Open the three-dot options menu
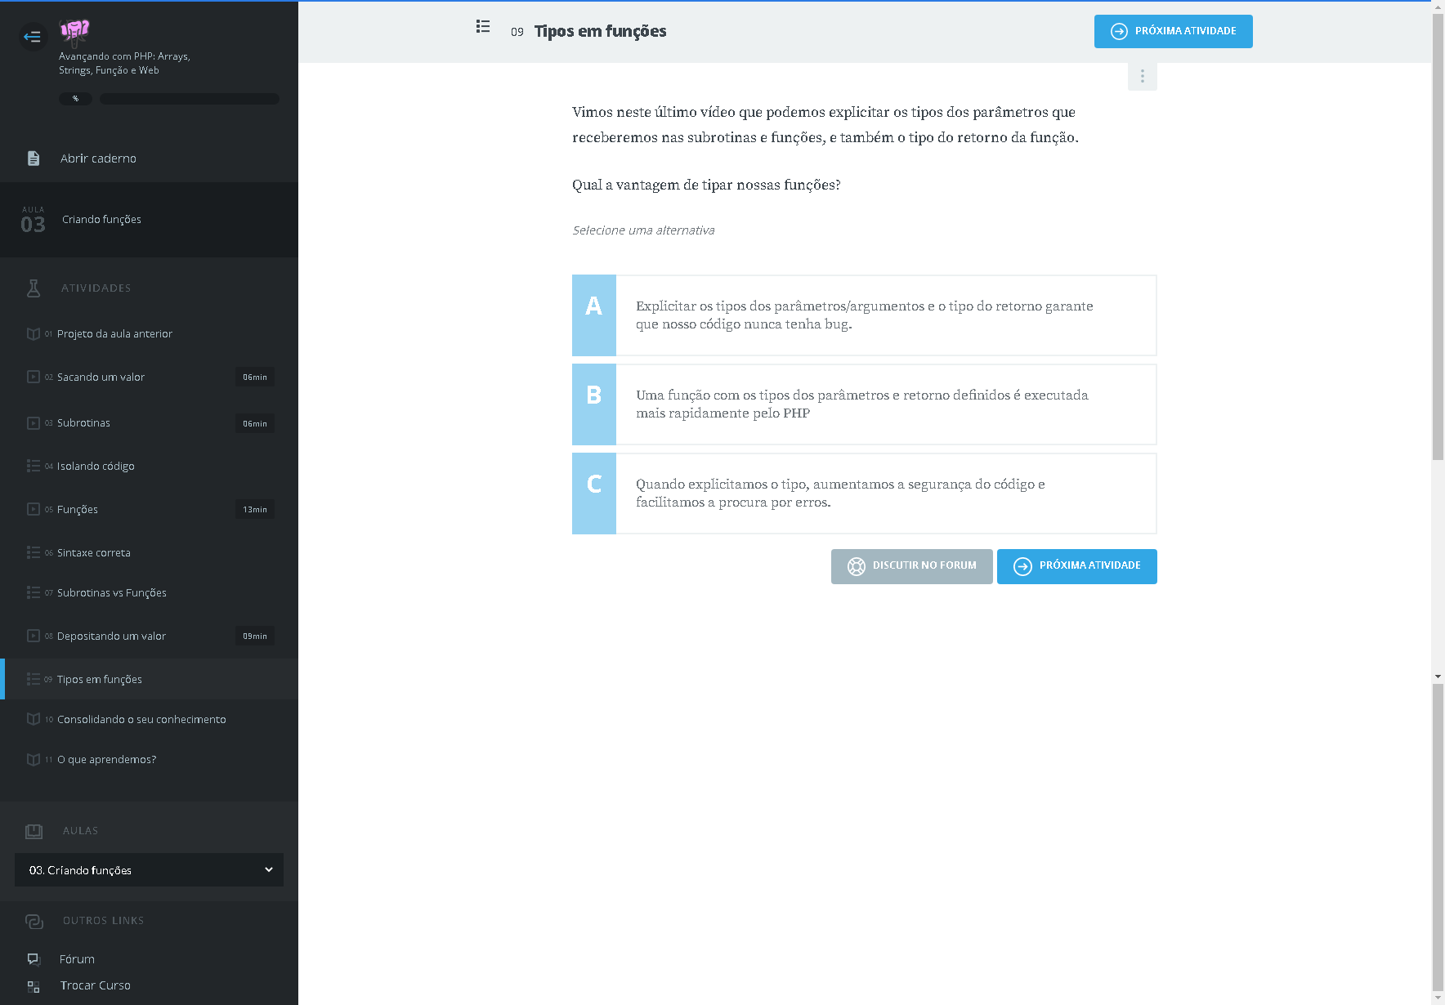 (1142, 76)
